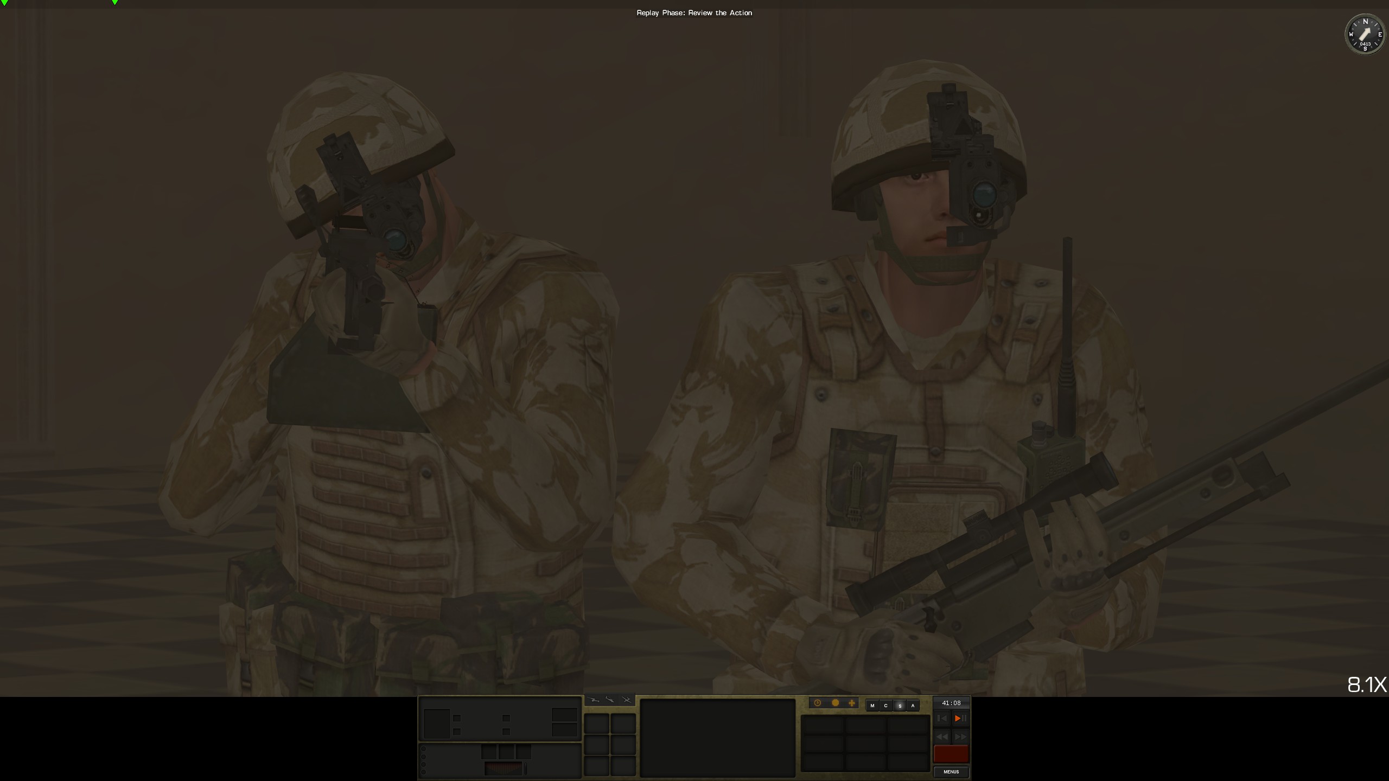Select the Special commands tab S
Screen dimensions: 1389x781
click(x=900, y=706)
